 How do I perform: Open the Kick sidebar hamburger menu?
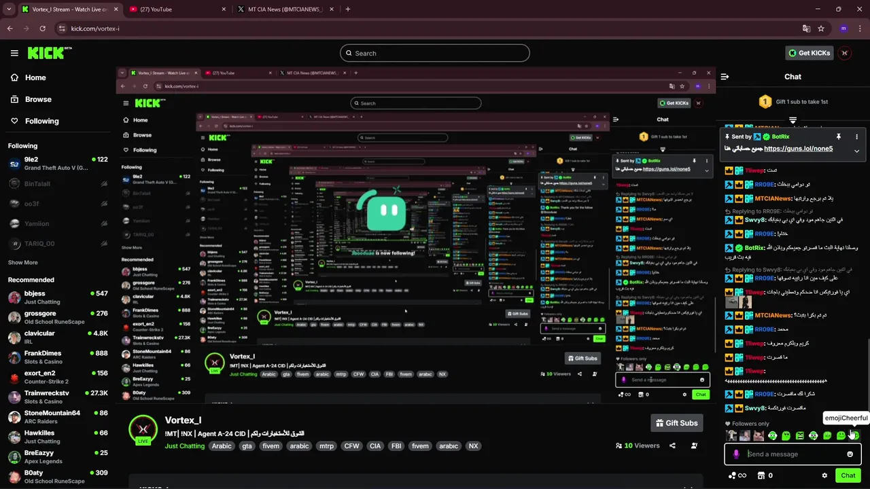pyautogui.click(x=14, y=53)
